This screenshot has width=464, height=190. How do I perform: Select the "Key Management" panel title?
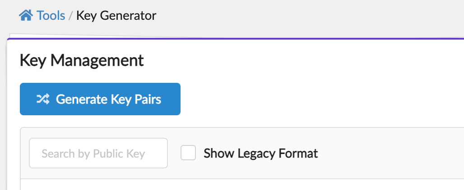coord(82,60)
